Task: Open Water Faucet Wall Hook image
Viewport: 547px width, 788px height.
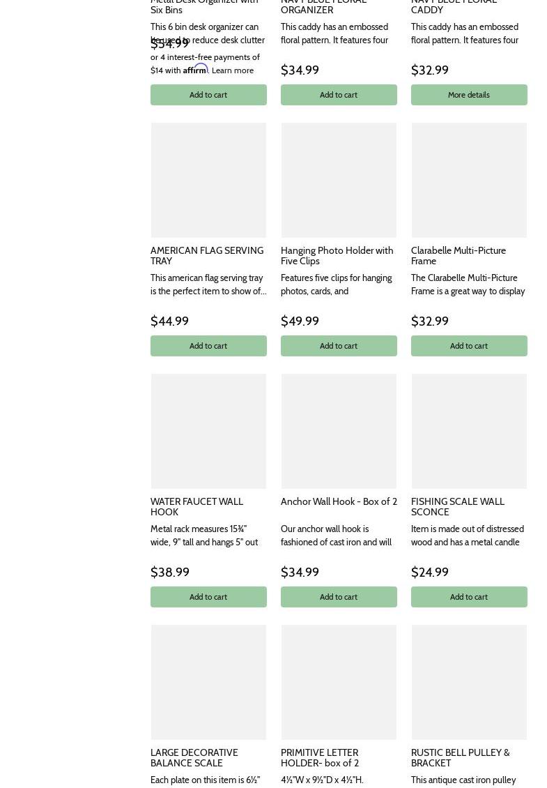Action: tap(208, 431)
